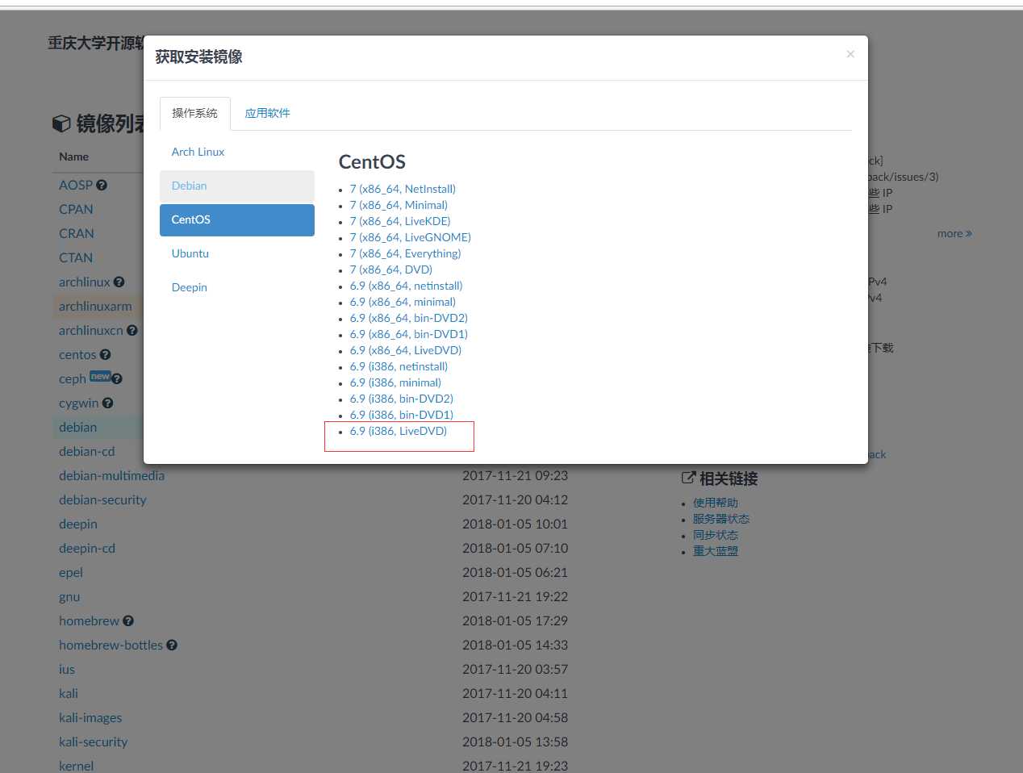Download 6.9 (i386, minimal) image

tap(395, 382)
